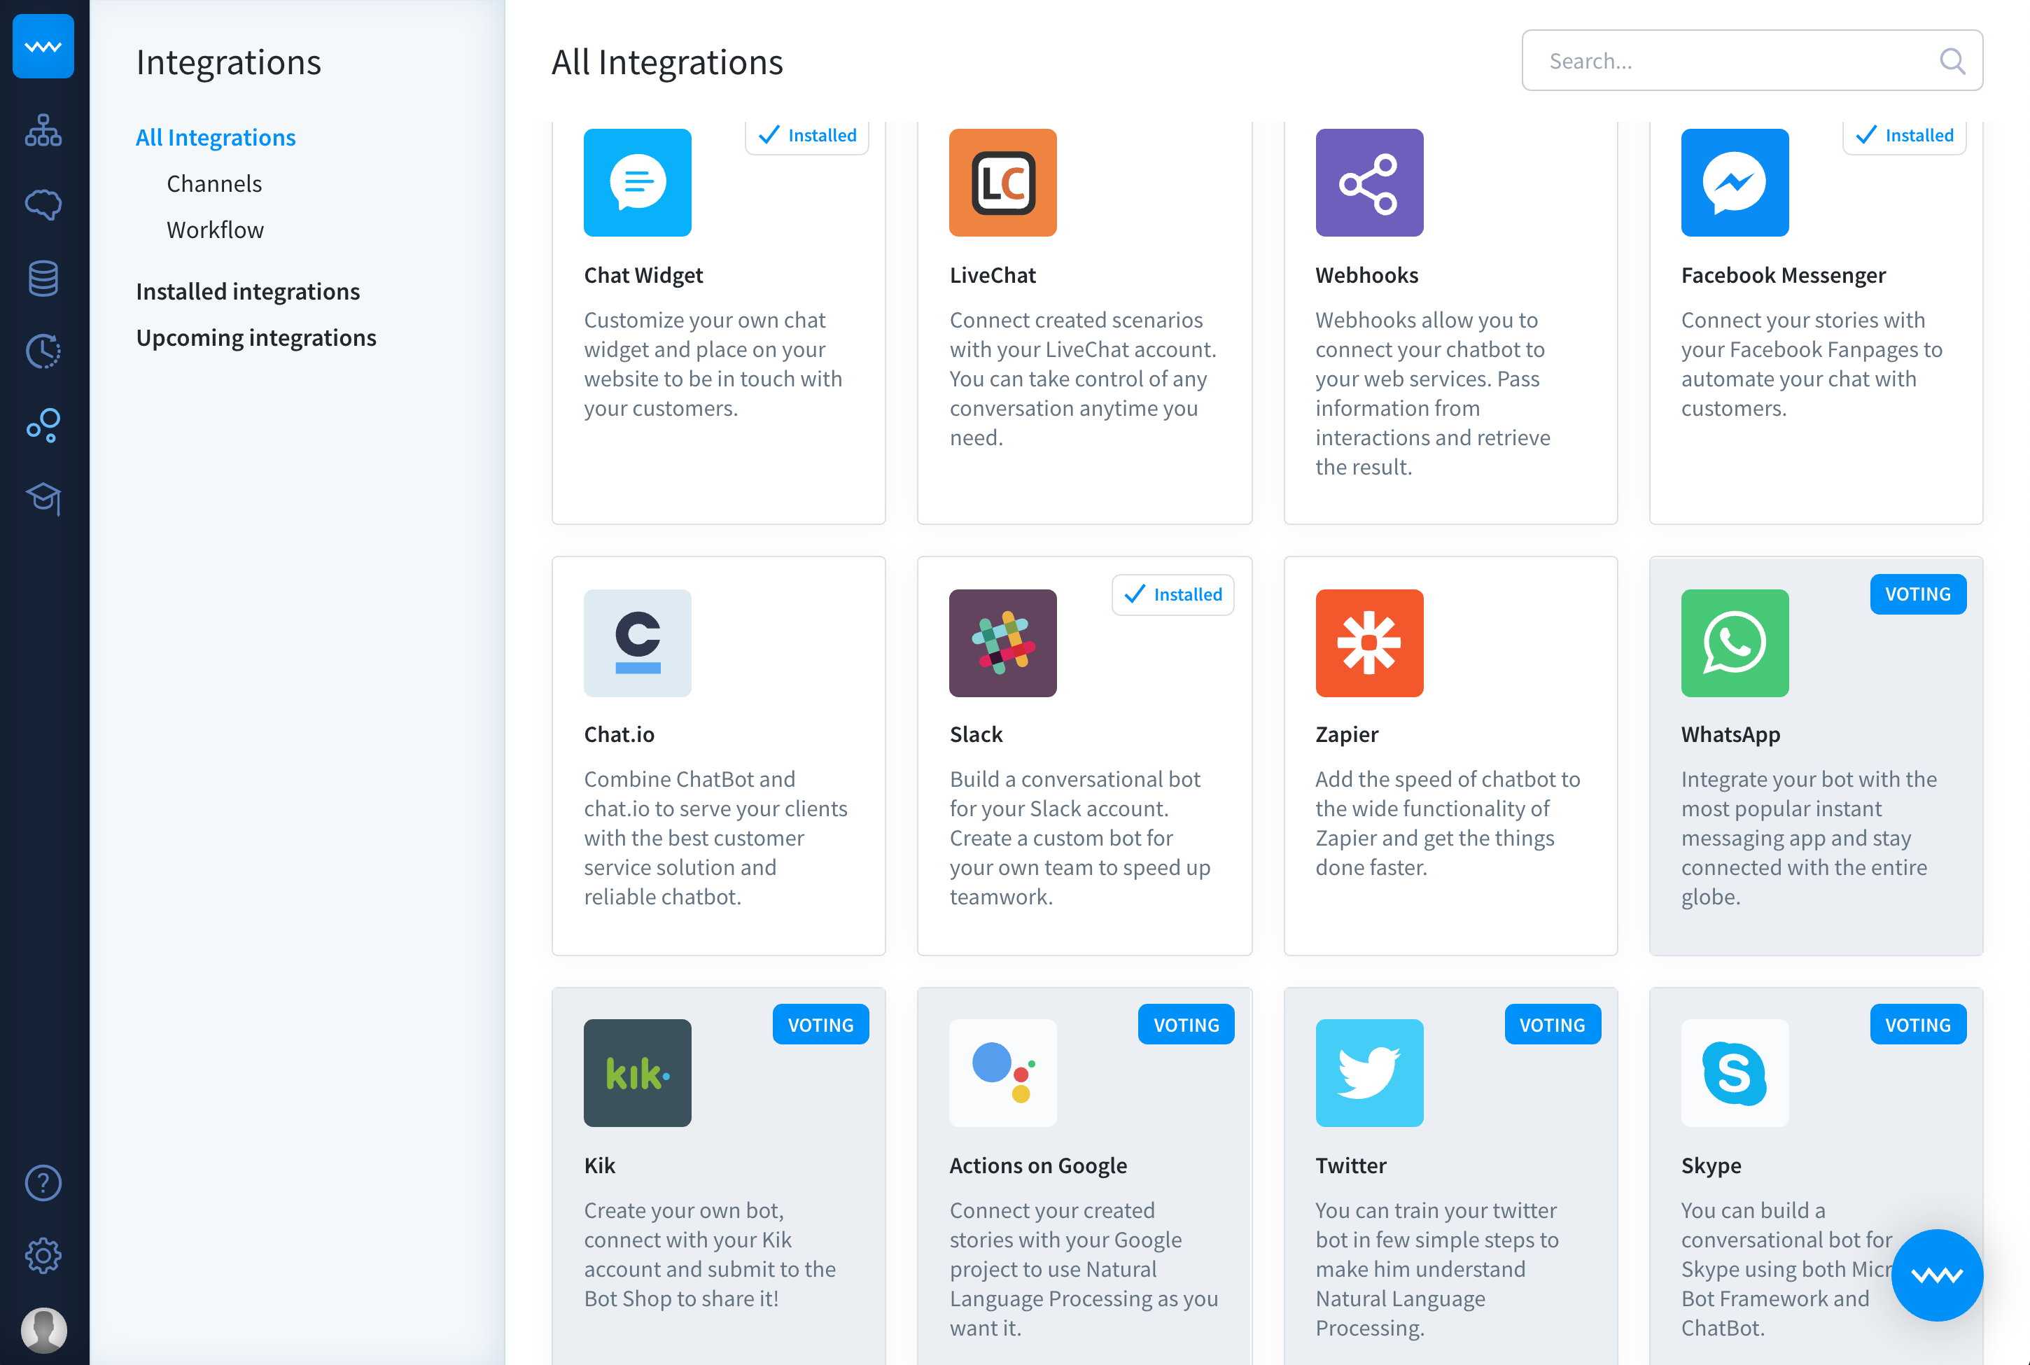Open the Kik title
Viewport: 2030px width, 1365px height.
tap(600, 1165)
